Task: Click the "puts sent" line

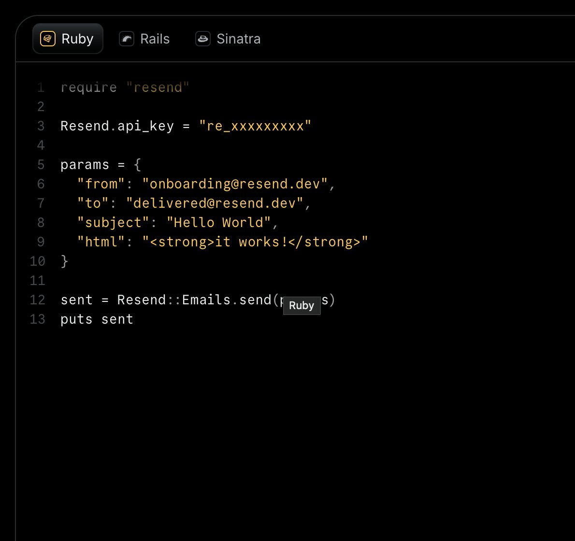Action: pos(97,320)
